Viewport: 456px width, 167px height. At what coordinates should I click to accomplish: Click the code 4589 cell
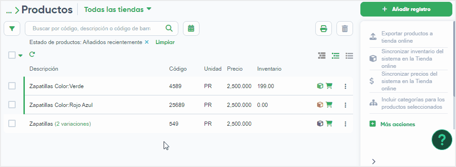tap(175, 86)
